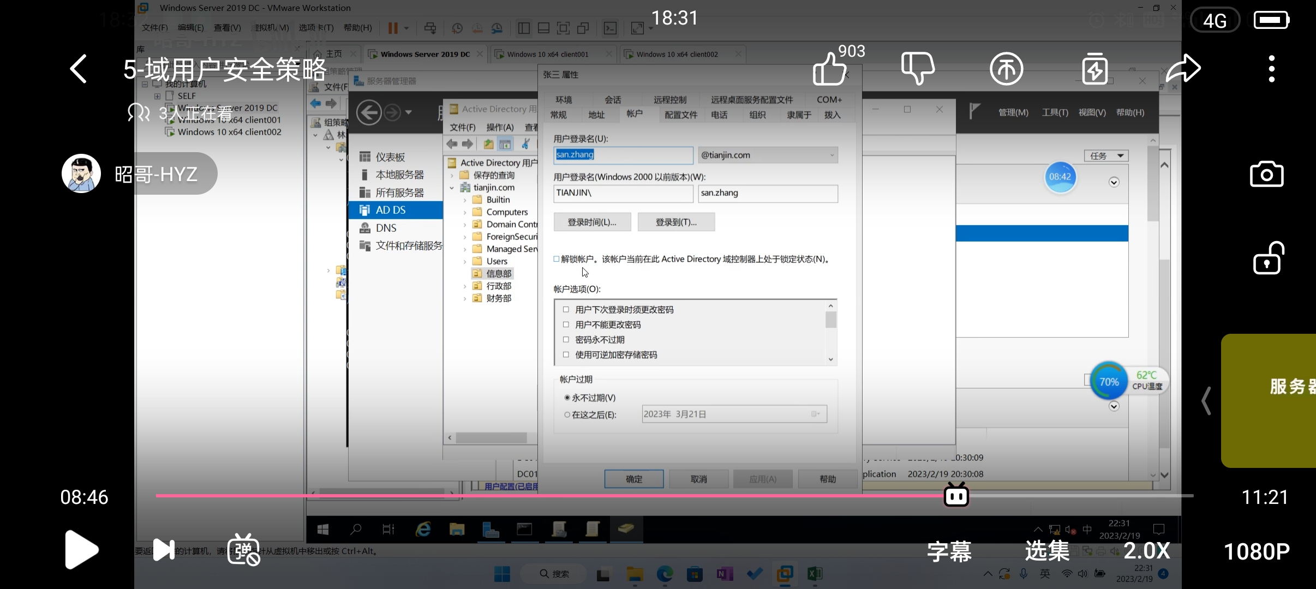The height and width of the screenshot is (589, 1316).
Task: Expand 财务部 organizational unit
Action: [x=465, y=298]
